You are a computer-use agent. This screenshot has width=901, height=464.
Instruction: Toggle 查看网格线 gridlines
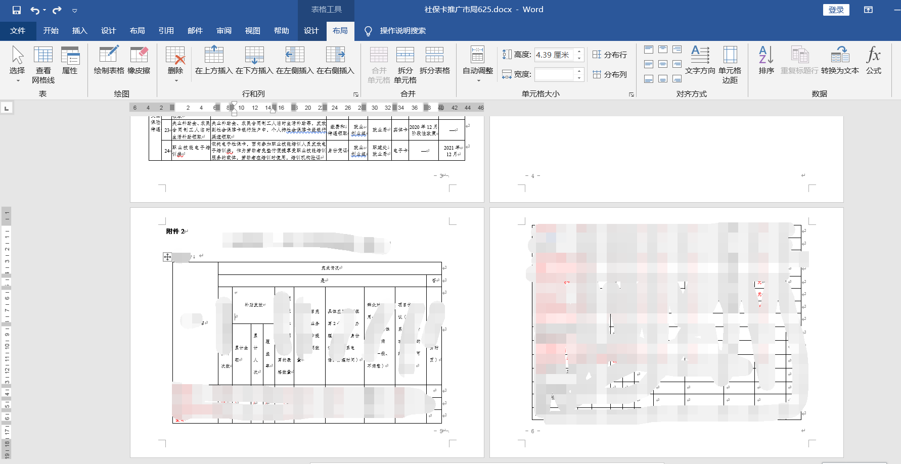point(43,64)
